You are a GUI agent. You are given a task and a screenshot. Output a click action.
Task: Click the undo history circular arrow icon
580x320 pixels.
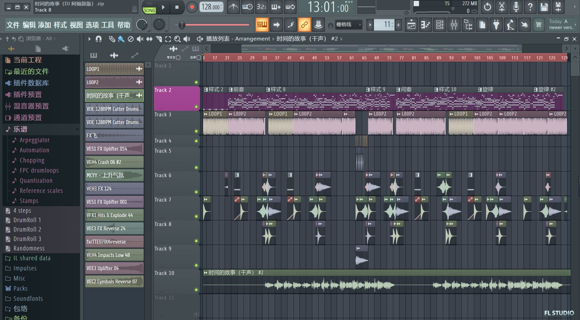click(488, 7)
